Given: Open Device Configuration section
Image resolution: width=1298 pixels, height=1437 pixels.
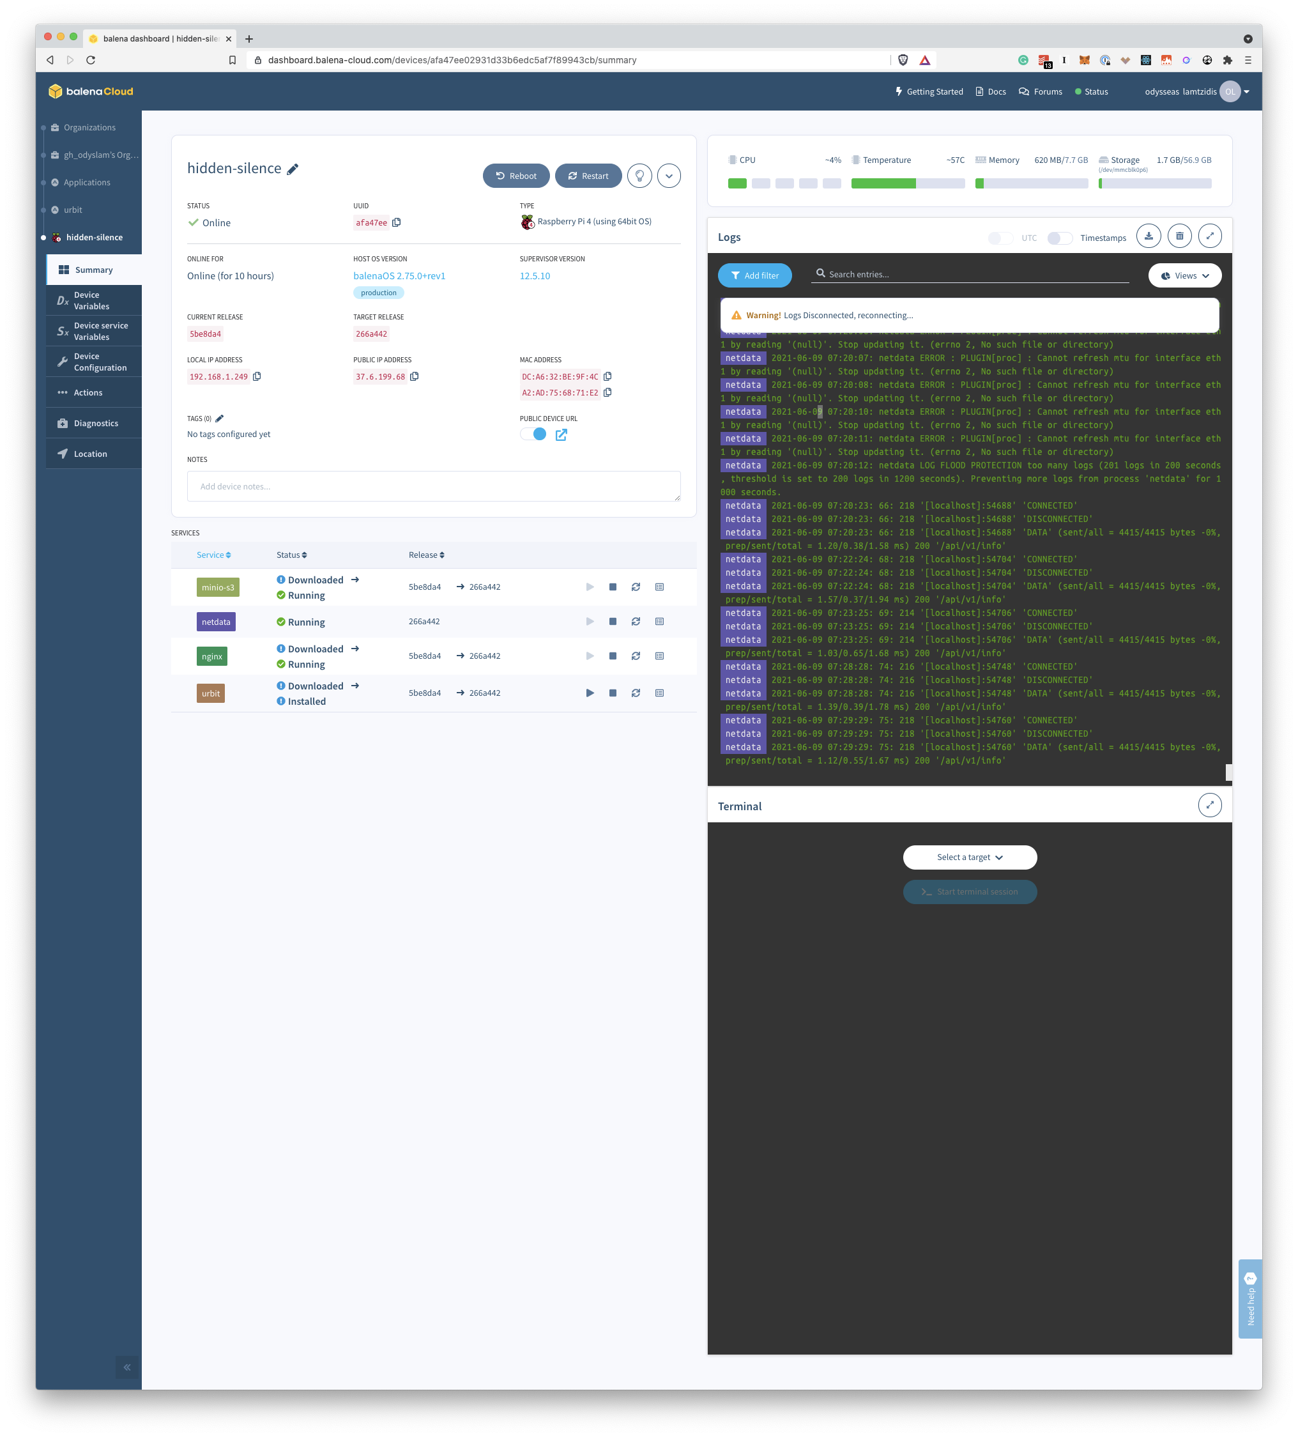Looking at the screenshot, I should (x=94, y=362).
